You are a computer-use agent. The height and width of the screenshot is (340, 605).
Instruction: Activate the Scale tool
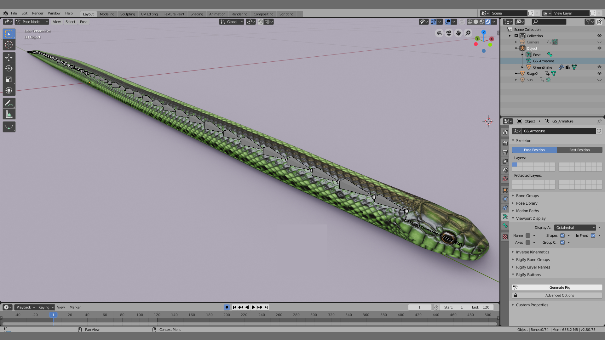9,79
